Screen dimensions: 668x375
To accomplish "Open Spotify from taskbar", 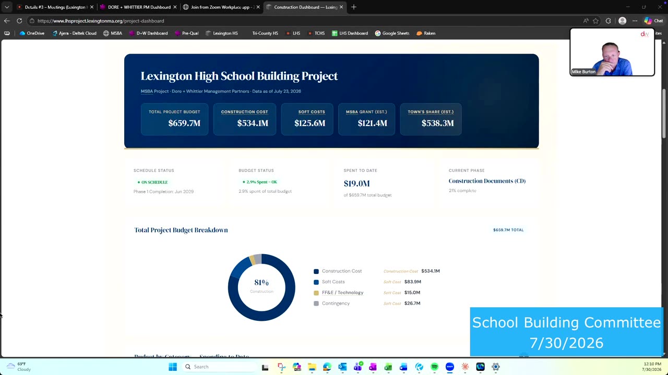I will [x=434, y=367].
